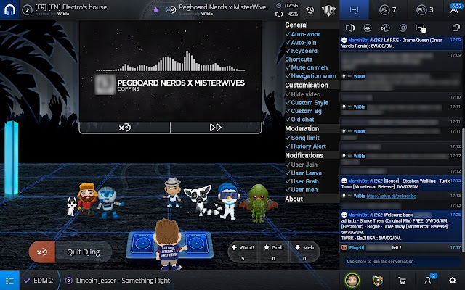Toggle Mute on meh option

coord(307,67)
